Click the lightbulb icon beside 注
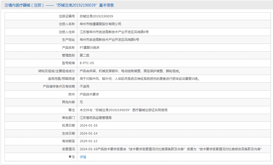The height and width of the screenshot is (165, 273). (70, 157)
